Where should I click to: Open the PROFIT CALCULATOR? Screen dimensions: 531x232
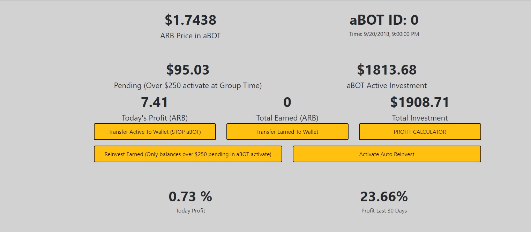click(x=420, y=132)
